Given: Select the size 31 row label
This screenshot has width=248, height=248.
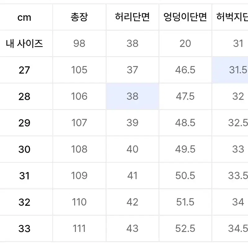Looking at the screenshot, I should pos(24,176).
